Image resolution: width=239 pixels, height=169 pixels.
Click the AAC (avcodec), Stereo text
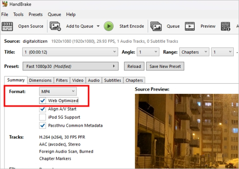click(x=60, y=144)
